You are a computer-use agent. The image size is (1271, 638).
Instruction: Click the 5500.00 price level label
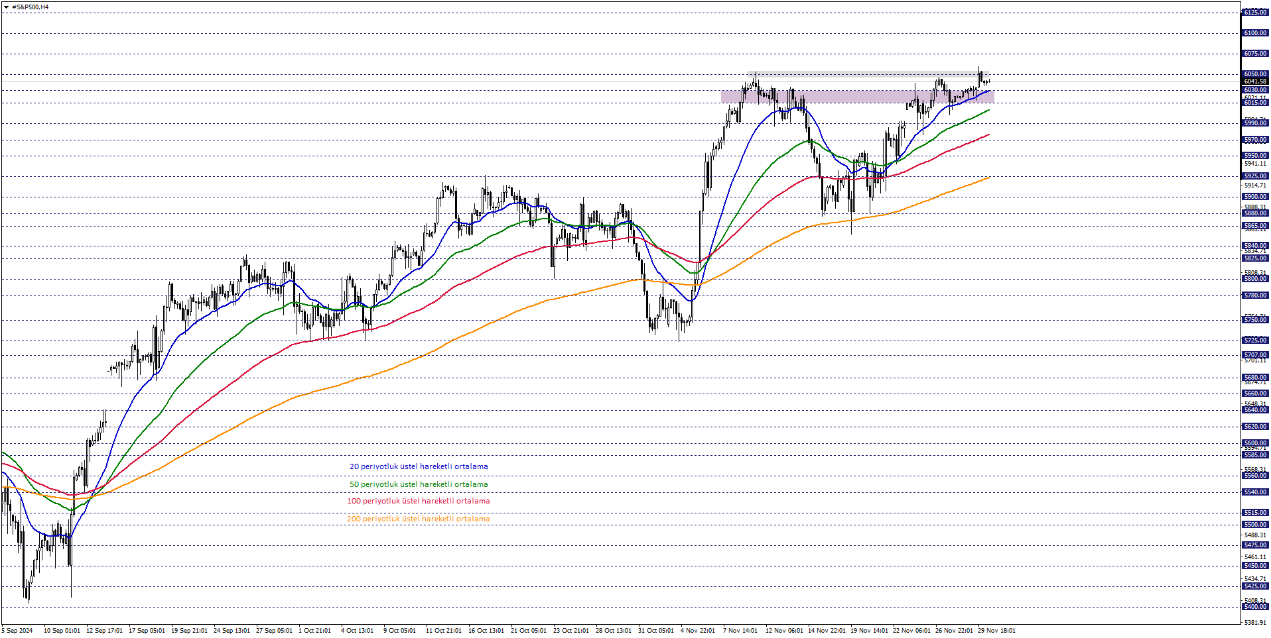click(1255, 525)
